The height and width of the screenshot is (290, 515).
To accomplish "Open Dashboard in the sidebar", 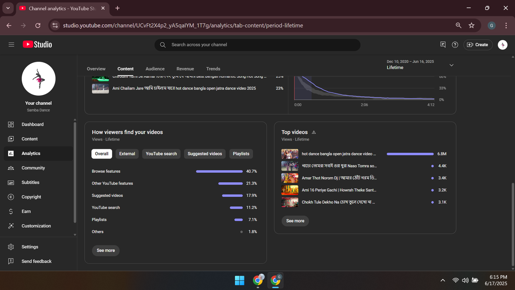I will [39, 124].
